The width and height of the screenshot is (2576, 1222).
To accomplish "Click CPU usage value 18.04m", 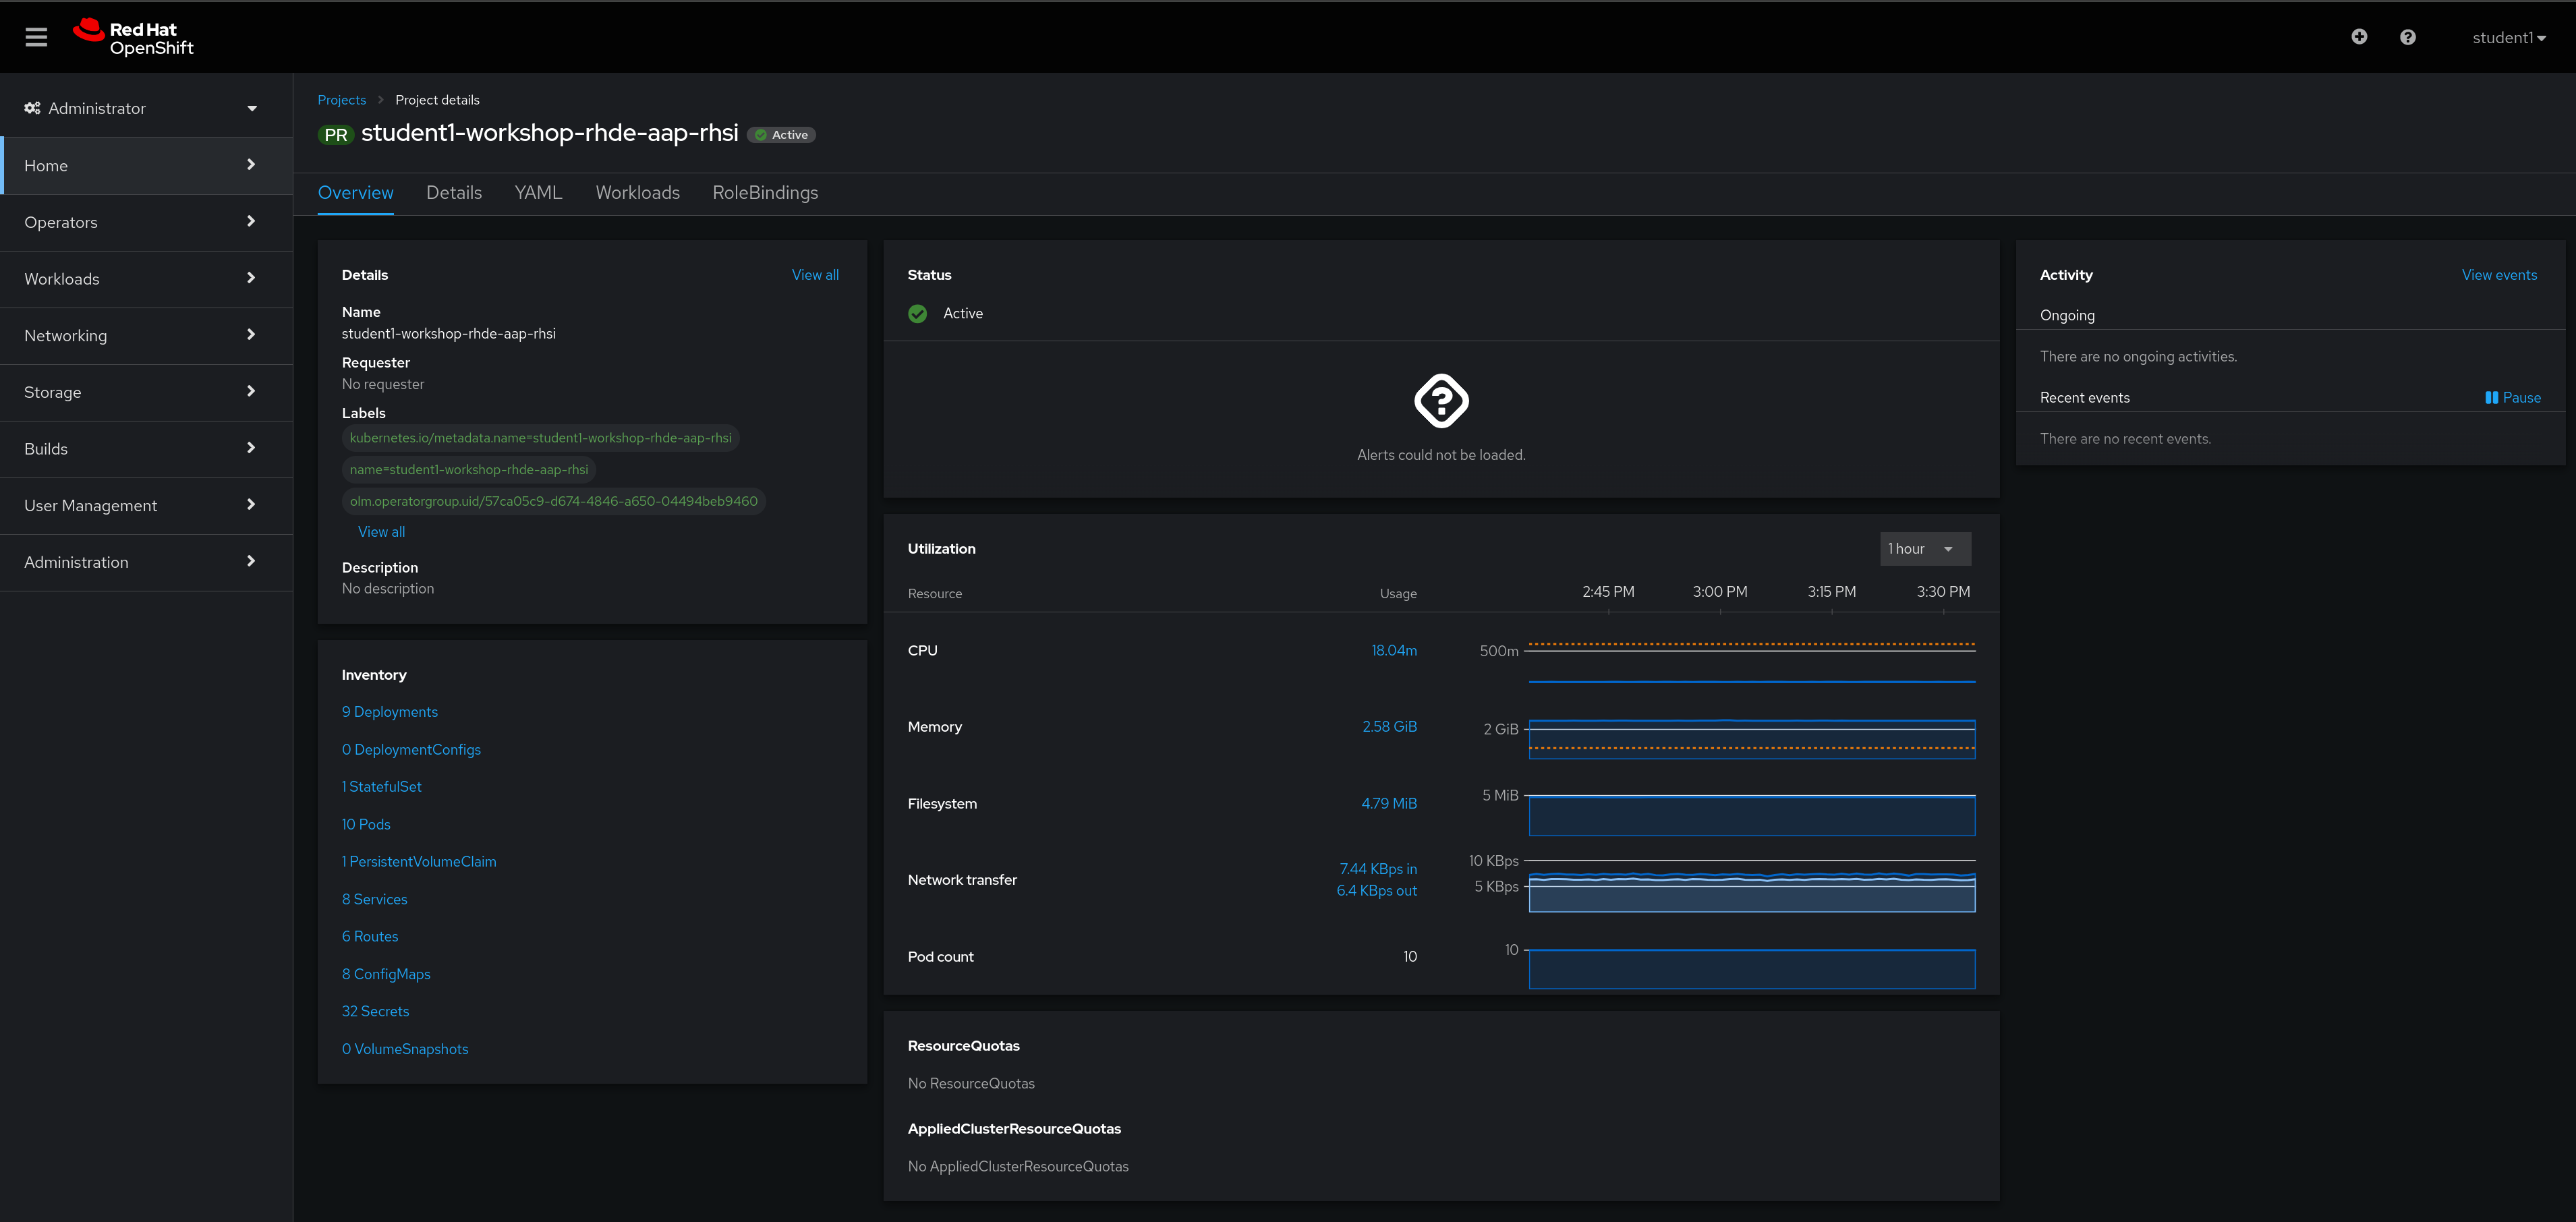I will (1394, 651).
